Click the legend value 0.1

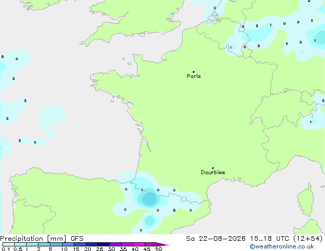tap(6, 249)
